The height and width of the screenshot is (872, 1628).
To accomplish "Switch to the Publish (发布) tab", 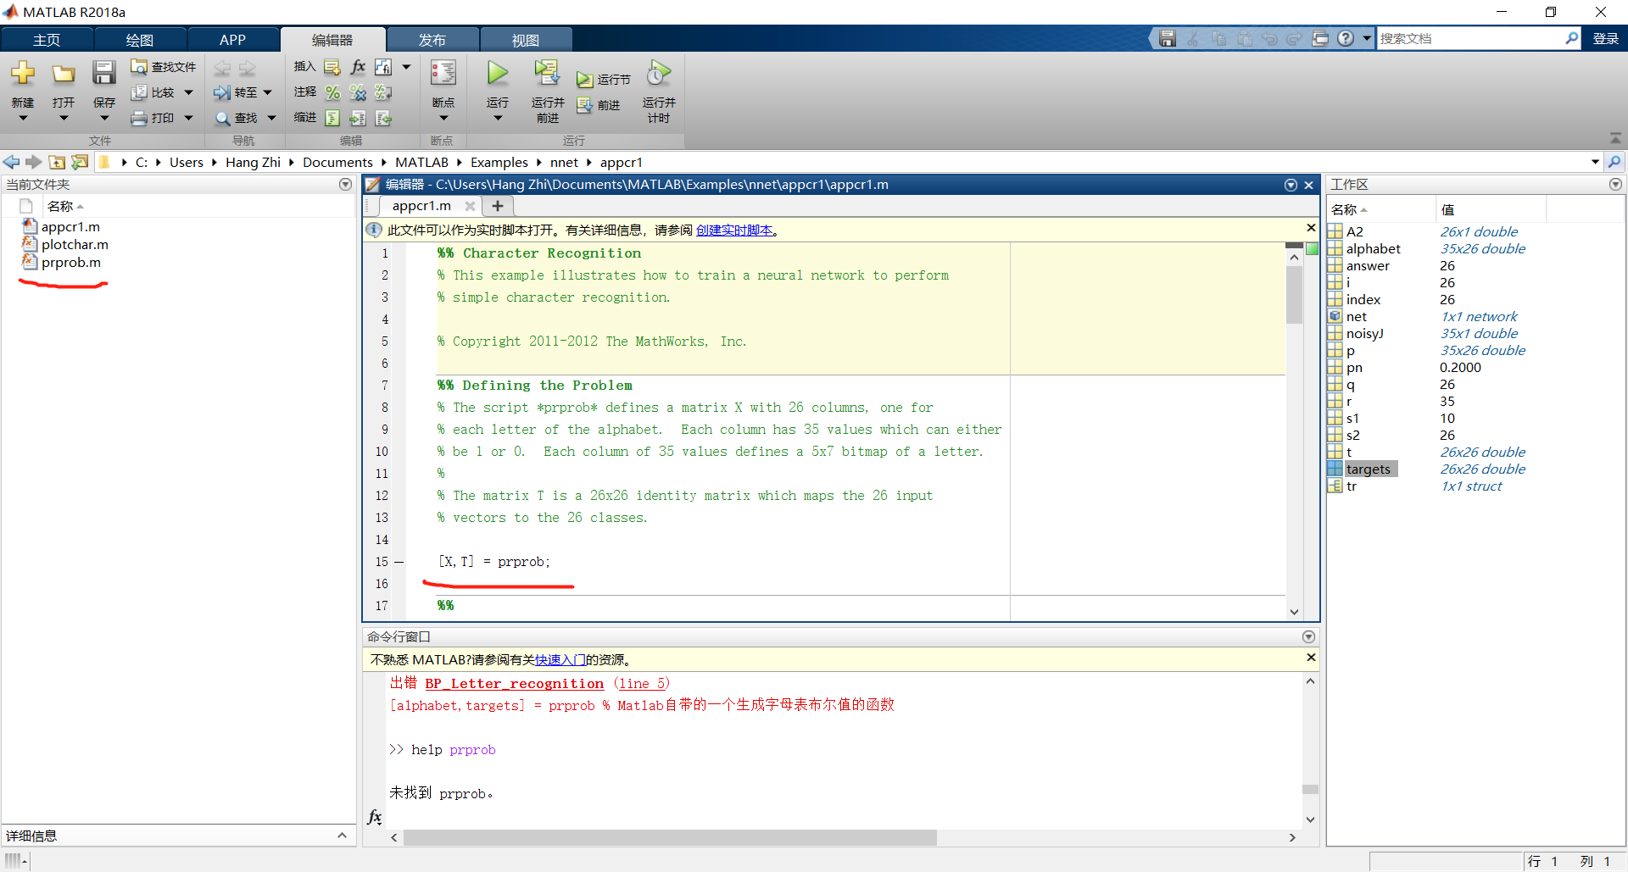I will (x=432, y=40).
